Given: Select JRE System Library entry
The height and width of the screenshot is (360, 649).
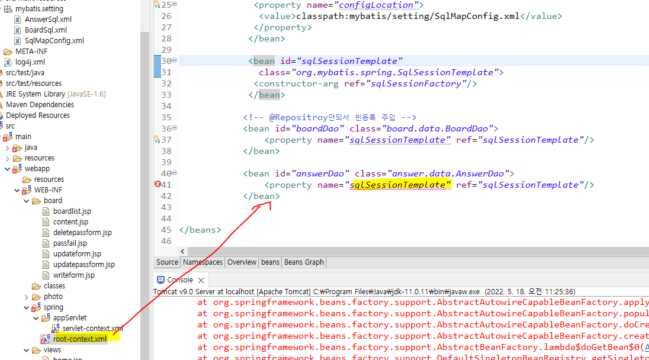Looking at the screenshot, I should tap(56, 94).
